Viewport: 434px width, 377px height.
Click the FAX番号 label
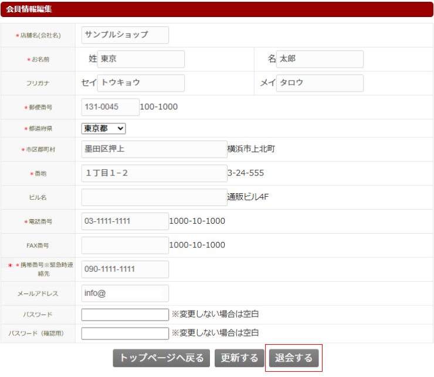(38, 245)
